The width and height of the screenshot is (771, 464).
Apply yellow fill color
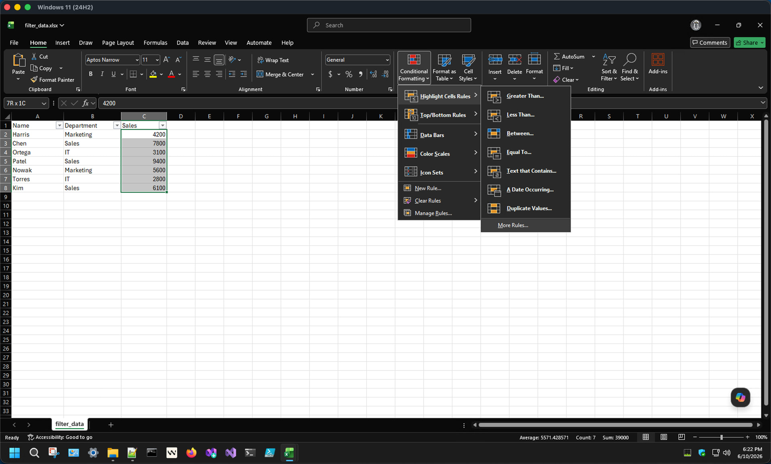(x=153, y=74)
